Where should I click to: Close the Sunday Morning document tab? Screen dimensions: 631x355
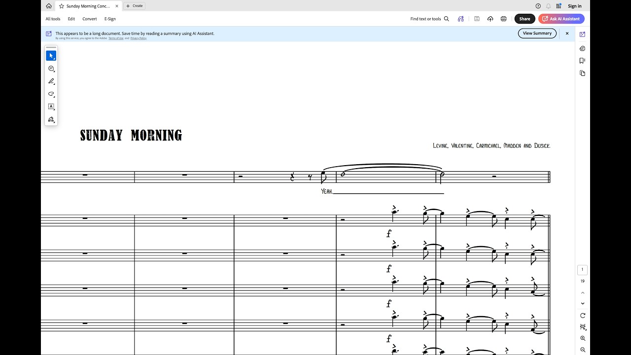[117, 6]
